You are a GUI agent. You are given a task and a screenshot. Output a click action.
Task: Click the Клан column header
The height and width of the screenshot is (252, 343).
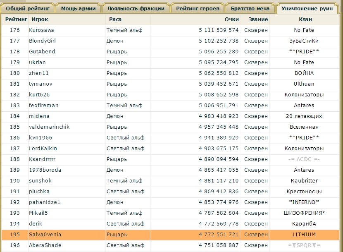[305, 19]
